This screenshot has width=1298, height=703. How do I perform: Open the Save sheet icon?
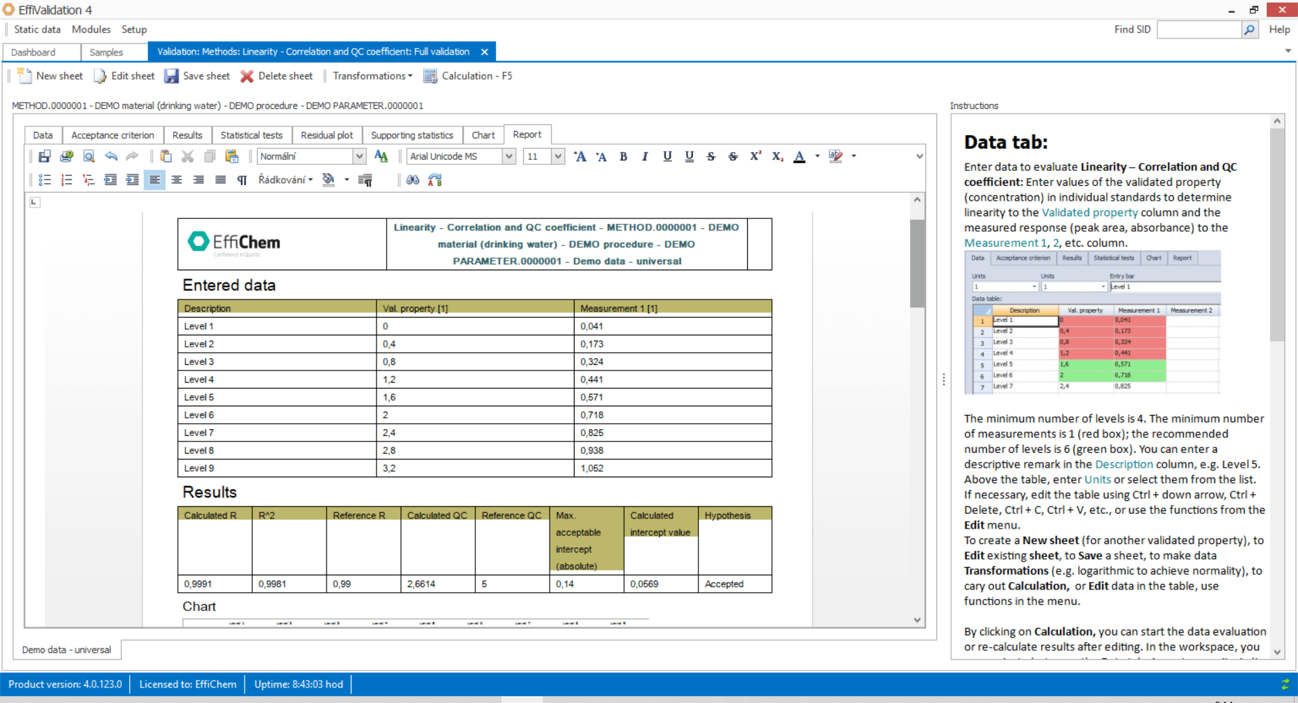(172, 76)
